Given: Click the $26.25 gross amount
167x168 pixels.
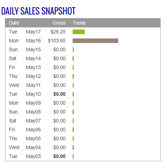Looking at the screenshot, I should [x=58, y=32].
